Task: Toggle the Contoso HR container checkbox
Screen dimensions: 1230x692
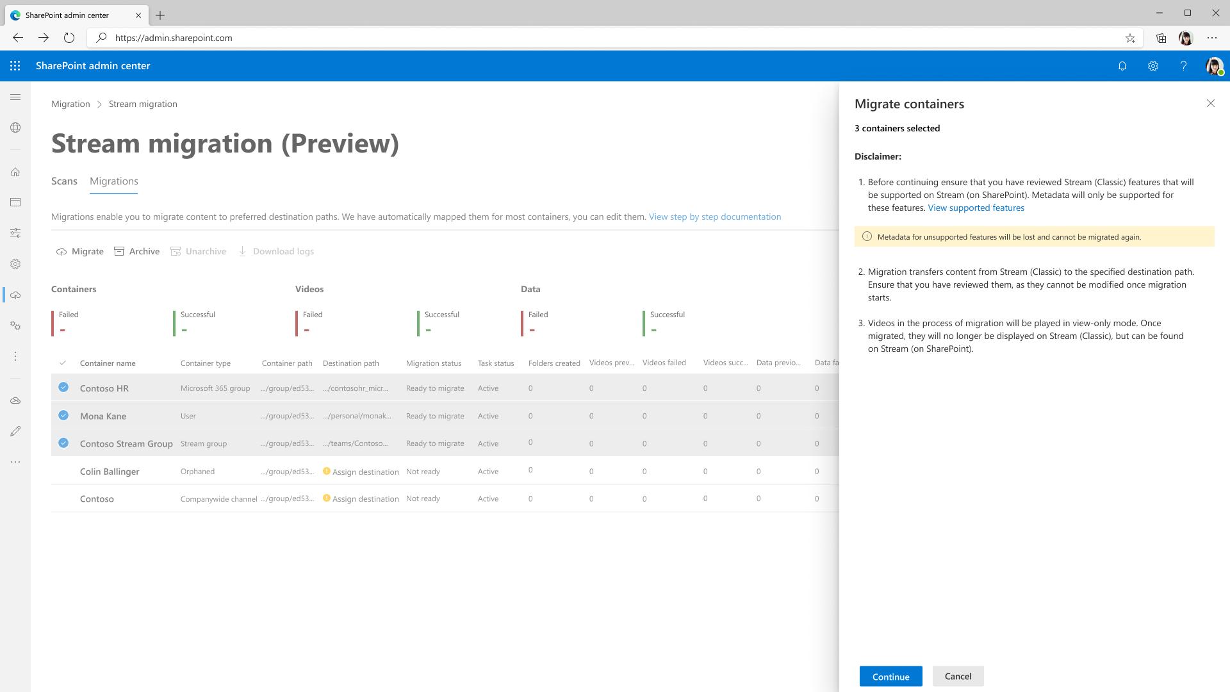Action: click(63, 387)
